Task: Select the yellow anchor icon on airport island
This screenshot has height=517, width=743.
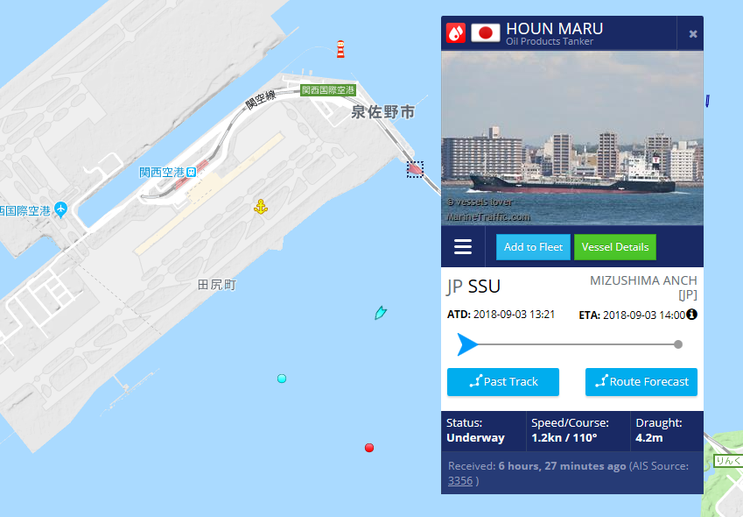Action: pos(261,207)
